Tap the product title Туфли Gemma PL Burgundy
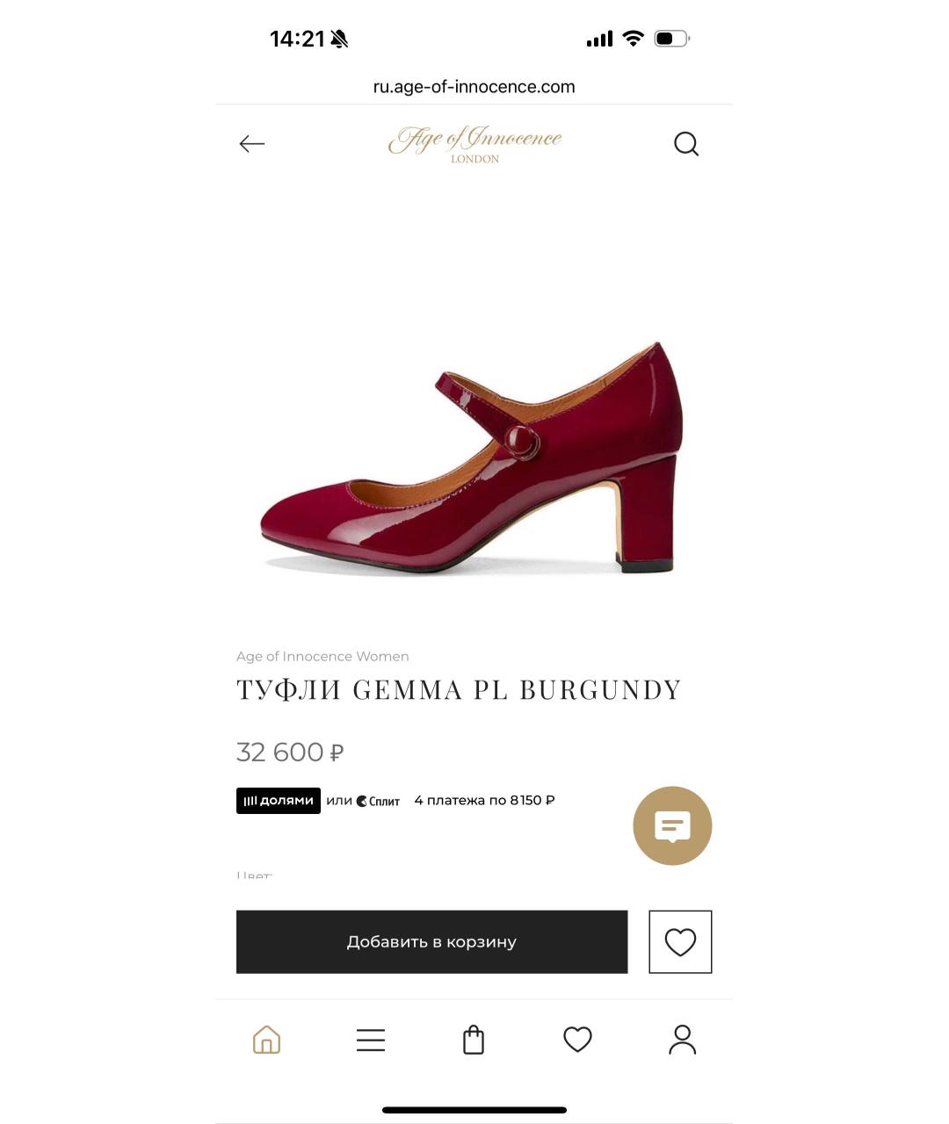The width and height of the screenshot is (949, 1124). [x=459, y=690]
